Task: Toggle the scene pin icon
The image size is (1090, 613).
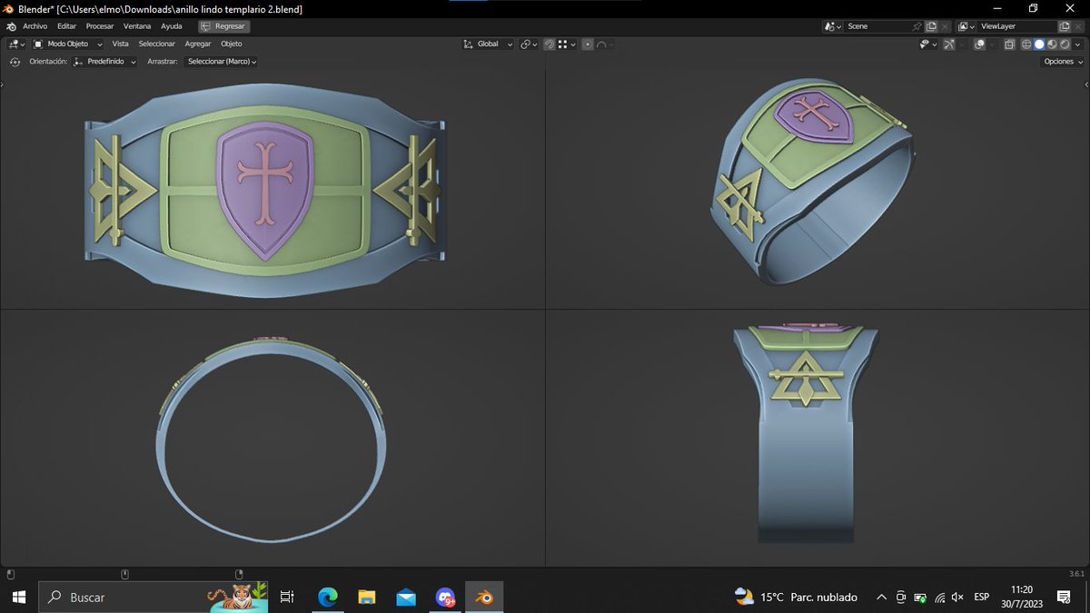Action: [x=917, y=26]
